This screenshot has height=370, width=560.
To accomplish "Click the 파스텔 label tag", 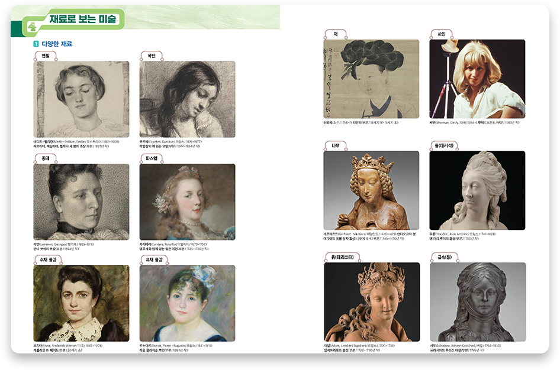I will tap(152, 158).
